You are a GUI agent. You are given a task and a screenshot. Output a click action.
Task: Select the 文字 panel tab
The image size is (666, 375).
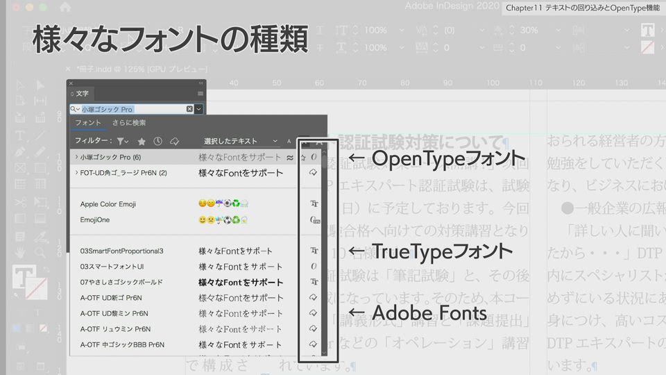(x=82, y=94)
